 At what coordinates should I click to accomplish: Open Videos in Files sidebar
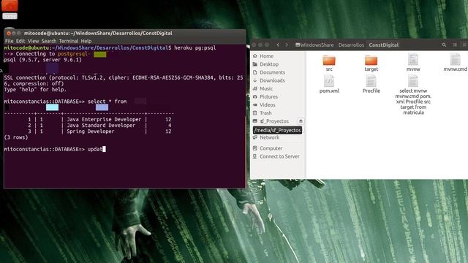[267, 104]
